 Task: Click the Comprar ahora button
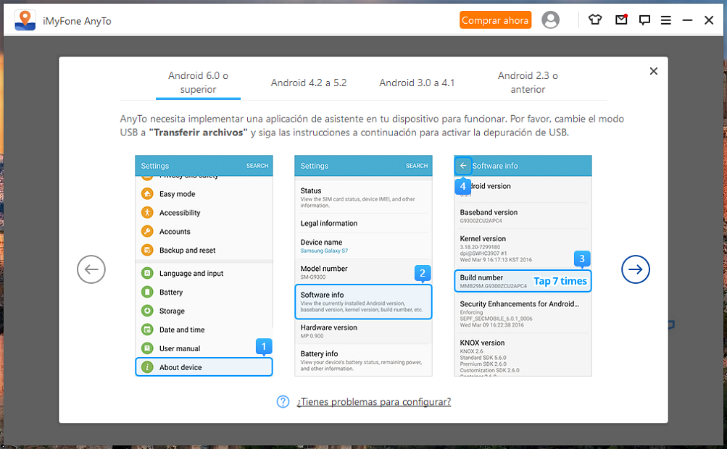click(495, 20)
